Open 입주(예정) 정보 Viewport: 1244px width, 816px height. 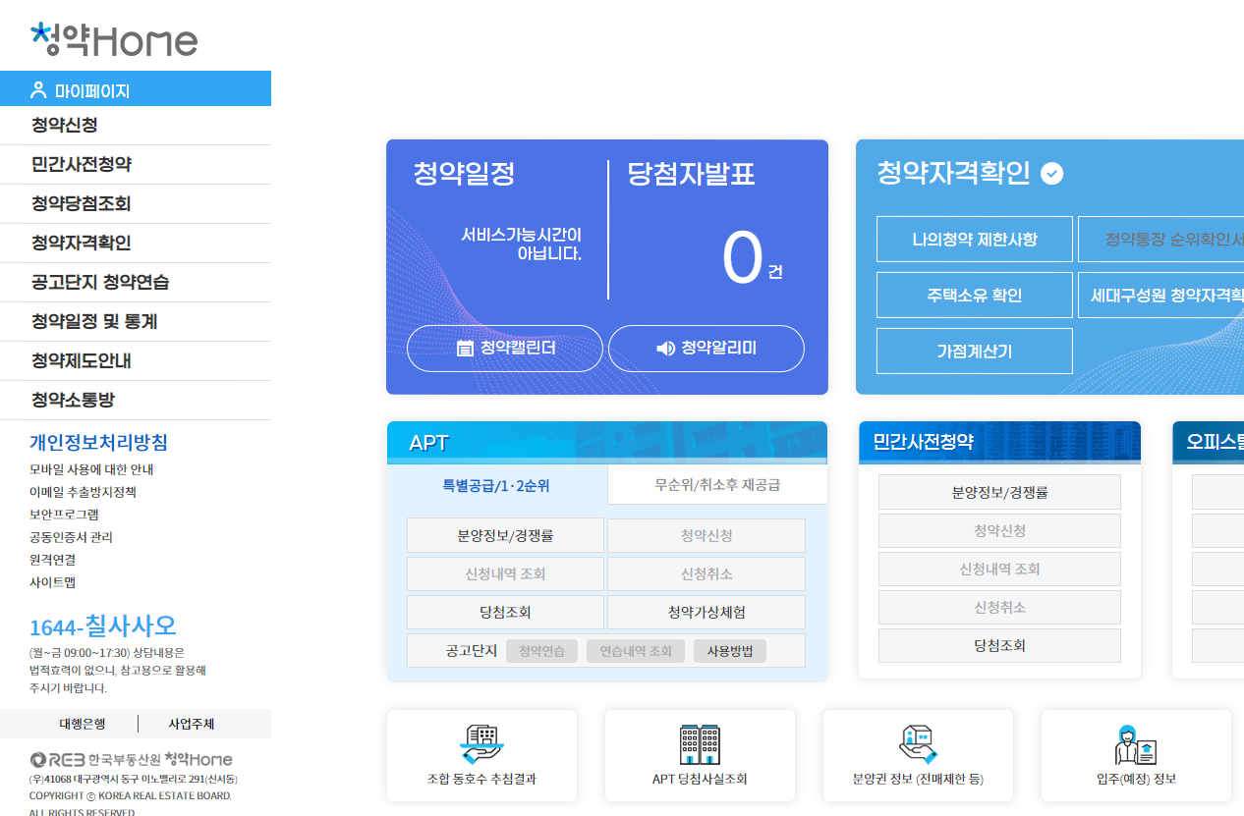pyautogui.click(x=1136, y=755)
